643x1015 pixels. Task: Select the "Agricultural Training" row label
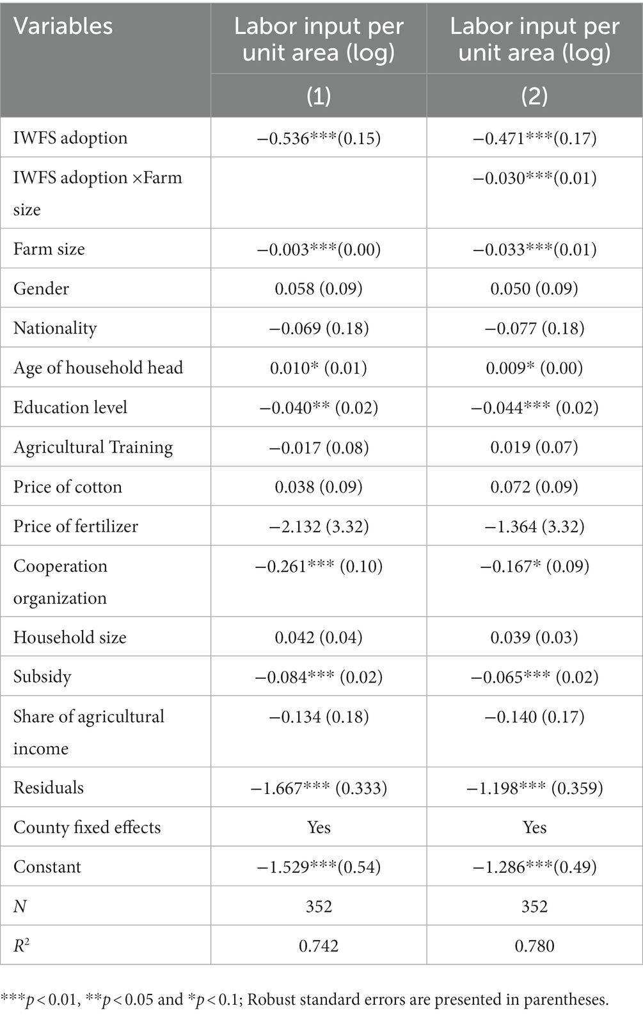pyautogui.click(x=93, y=447)
